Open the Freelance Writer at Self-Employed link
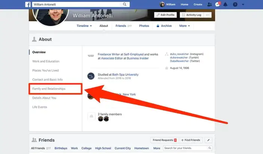 (121, 55)
